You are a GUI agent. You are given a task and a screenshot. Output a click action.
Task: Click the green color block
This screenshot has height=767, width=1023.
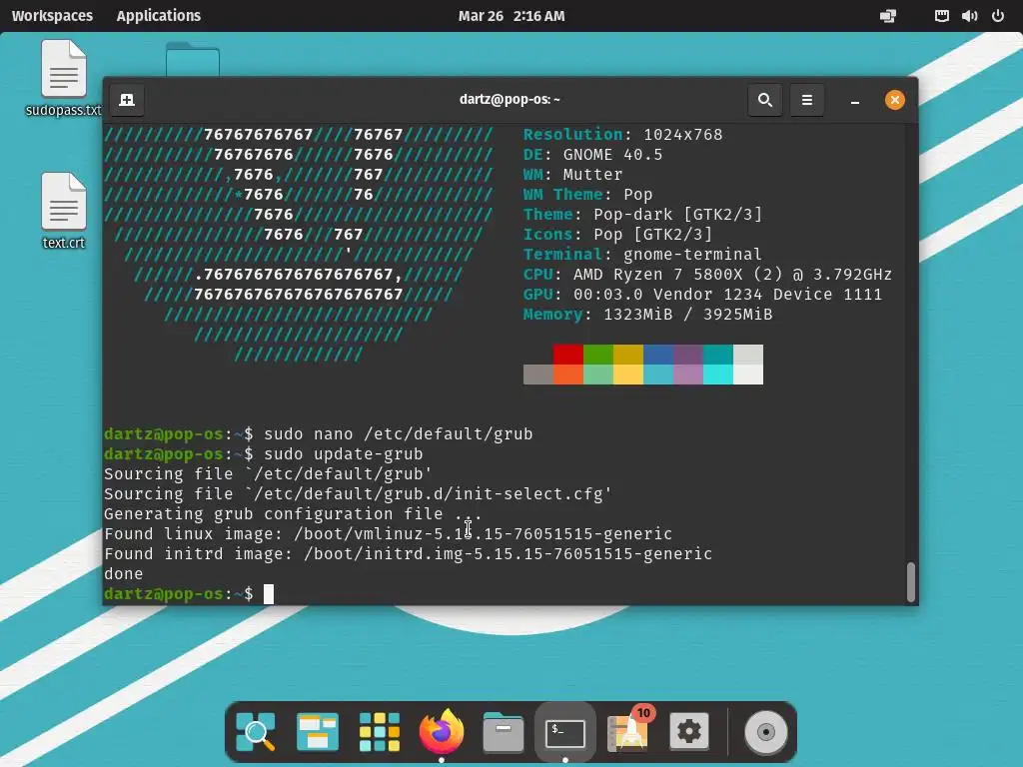[x=598, y=355]
